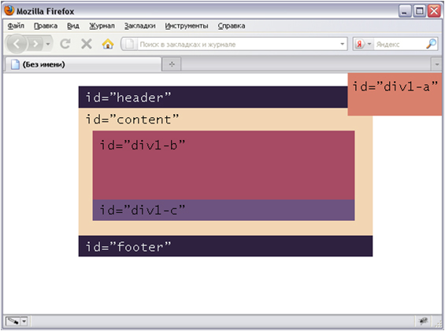This screenshot has height=331, width=445.
Task: Reload the page with refresh icon
Action: [x=65, y=44]
